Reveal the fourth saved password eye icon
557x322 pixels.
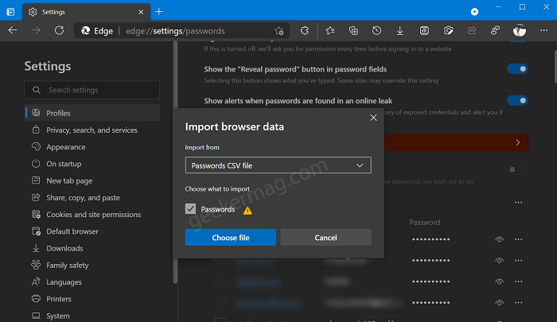[x=499, y=303]
